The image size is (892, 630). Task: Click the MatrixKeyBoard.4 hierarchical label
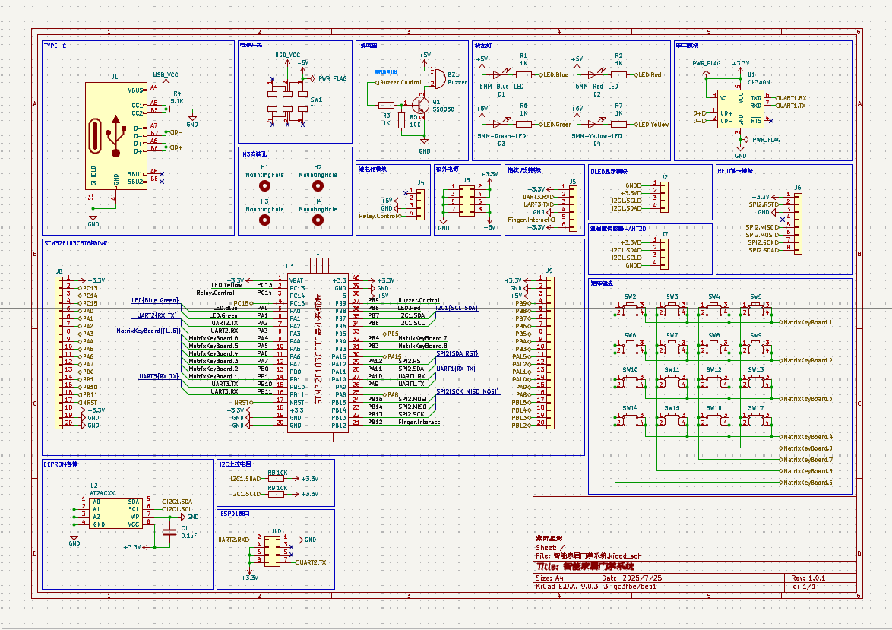pos(805,437)
